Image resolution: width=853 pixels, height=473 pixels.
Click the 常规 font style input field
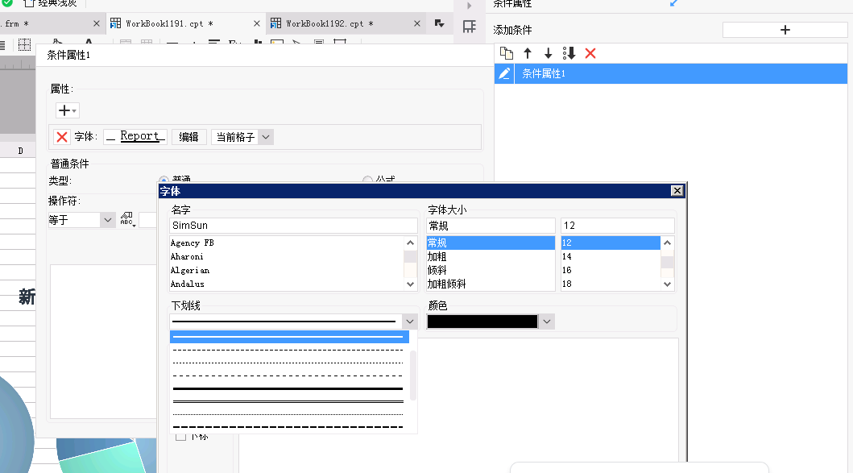click(x=491, y=226)
